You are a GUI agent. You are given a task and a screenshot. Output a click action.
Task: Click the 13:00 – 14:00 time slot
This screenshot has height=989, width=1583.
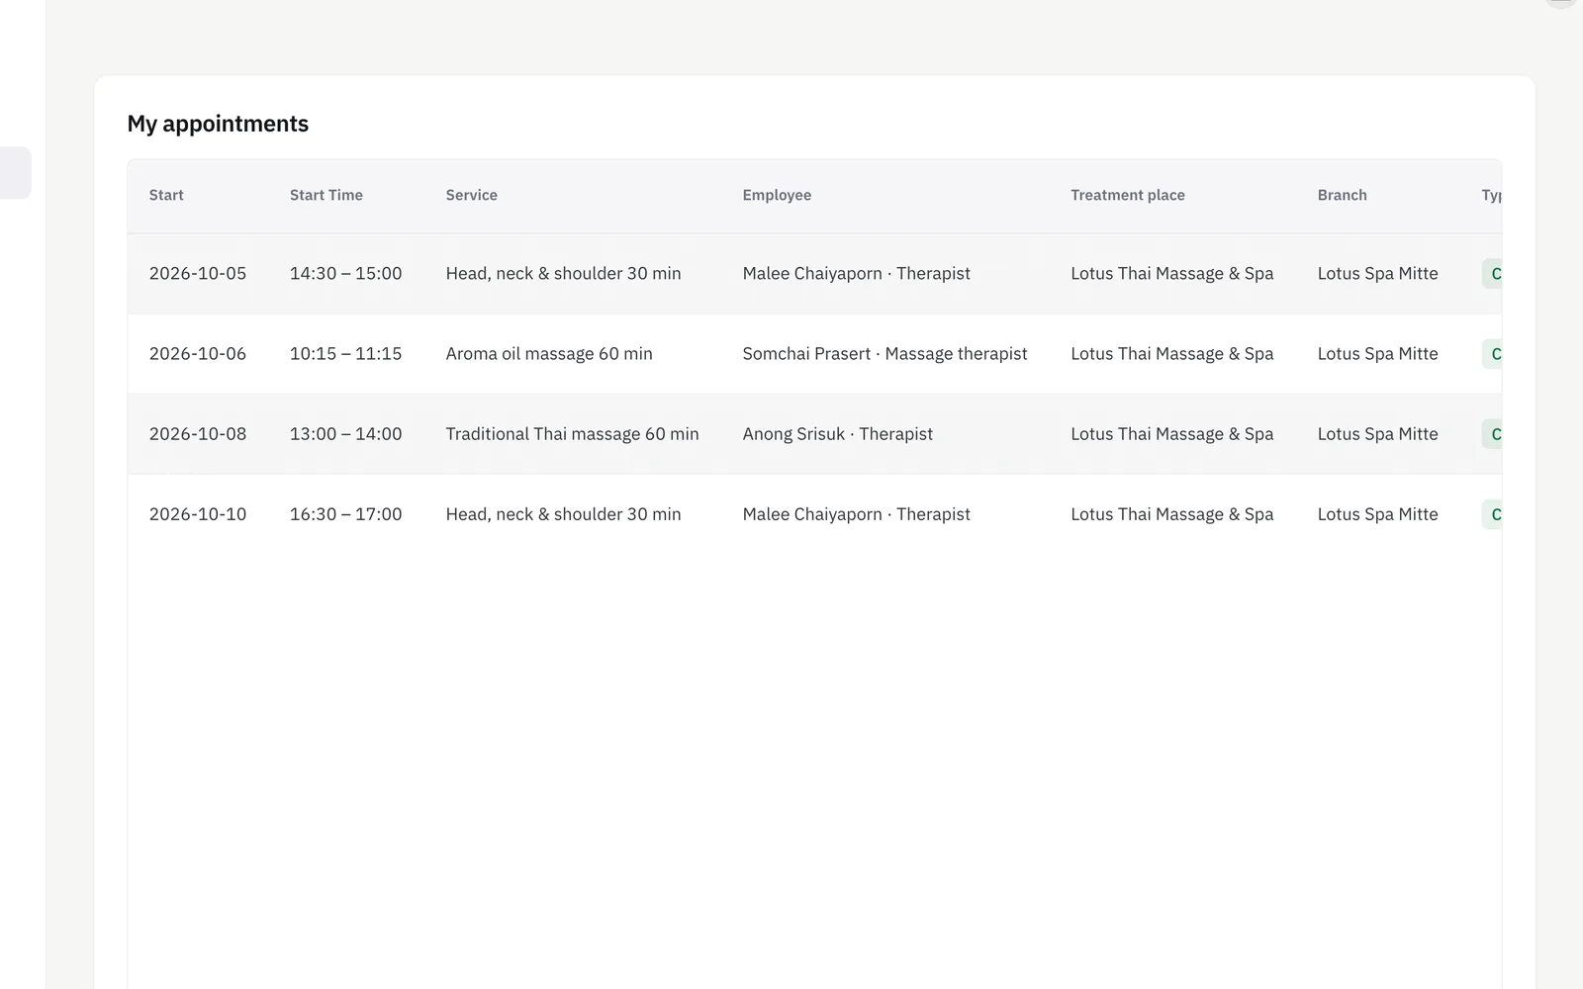pyautogui.click(x=346, y=433)
